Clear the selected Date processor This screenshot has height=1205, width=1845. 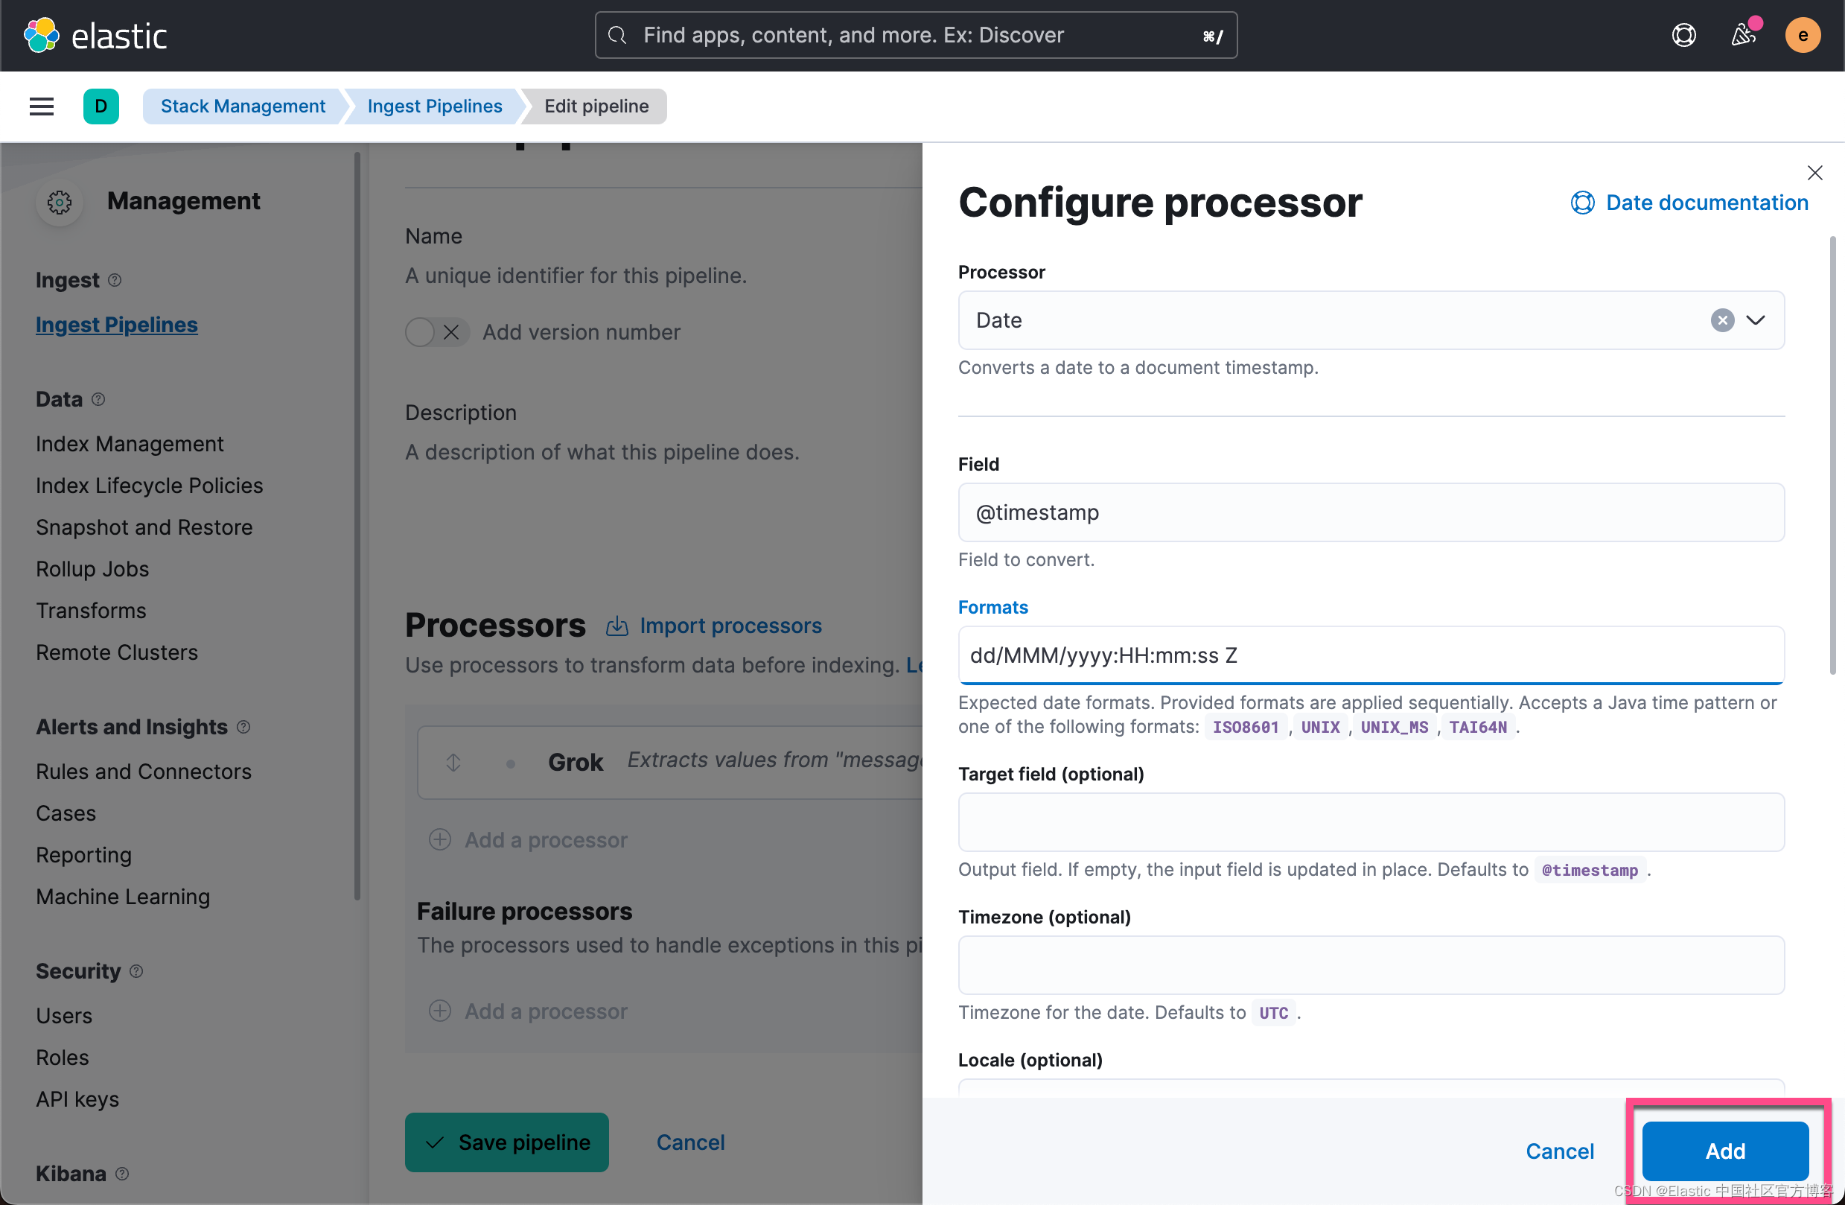pos(1721,320)
